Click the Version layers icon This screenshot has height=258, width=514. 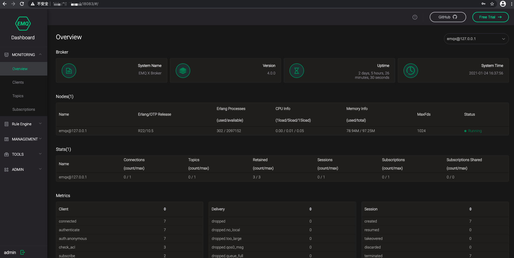(x=183, y=71)
